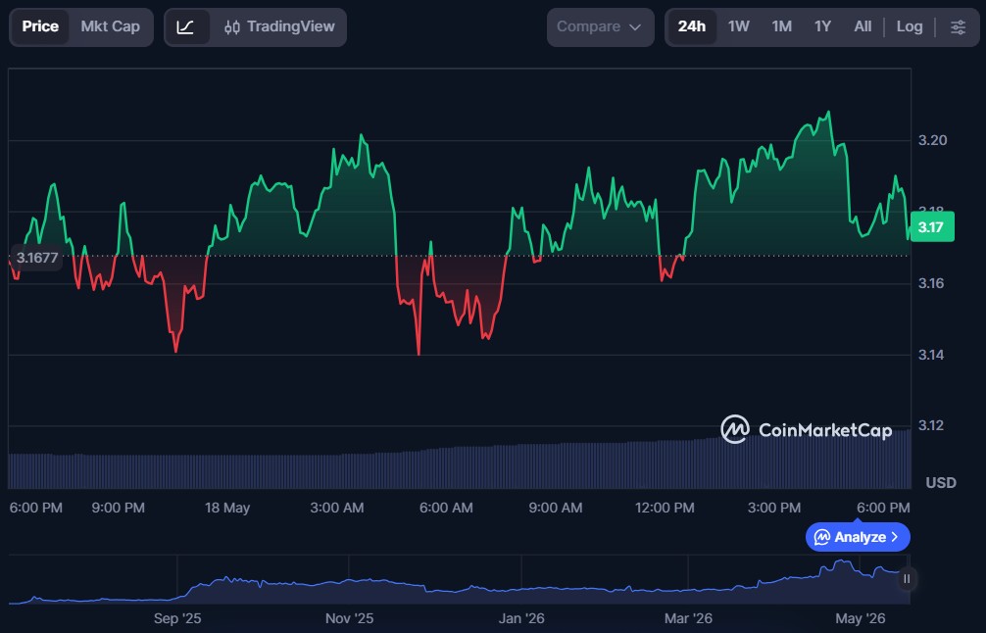This screenshot has width=986, height=633.
Task: Click the pause handle on the range navigator
Action: (907, 579)
